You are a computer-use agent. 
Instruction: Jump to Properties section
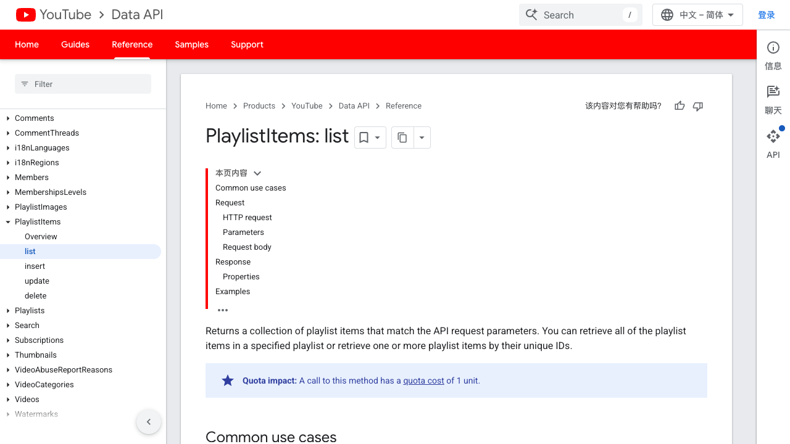point(241,277)
